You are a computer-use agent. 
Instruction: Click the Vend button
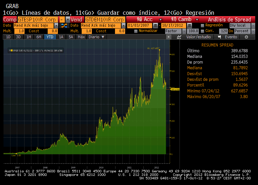(x=76, y=20)
